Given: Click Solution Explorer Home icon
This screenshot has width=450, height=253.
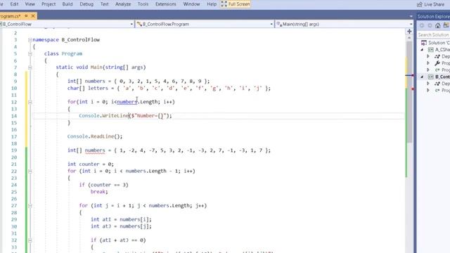Looking at the screenshot, I should 437,25.
